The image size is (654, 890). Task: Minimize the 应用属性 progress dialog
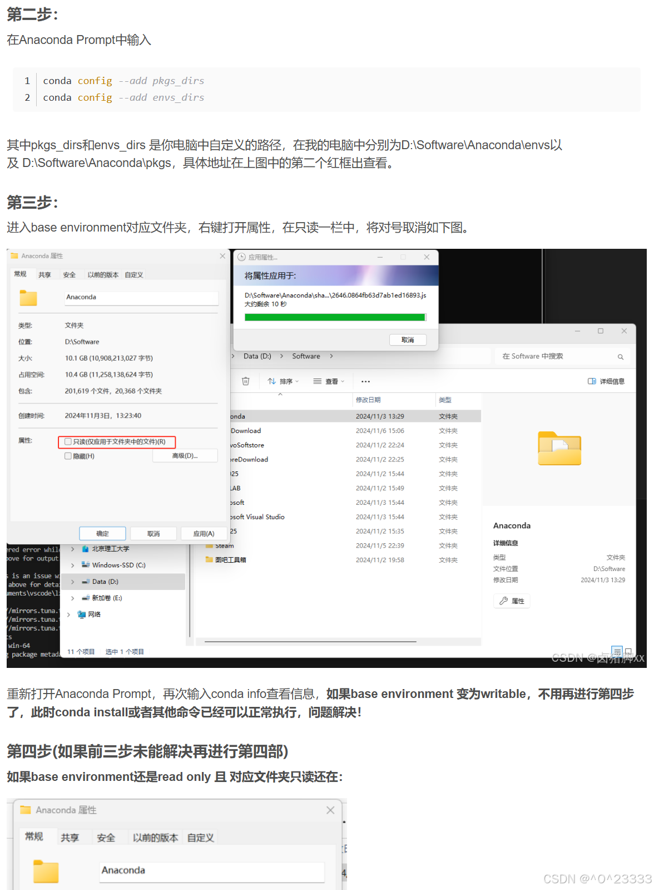(x=380, y=257)
